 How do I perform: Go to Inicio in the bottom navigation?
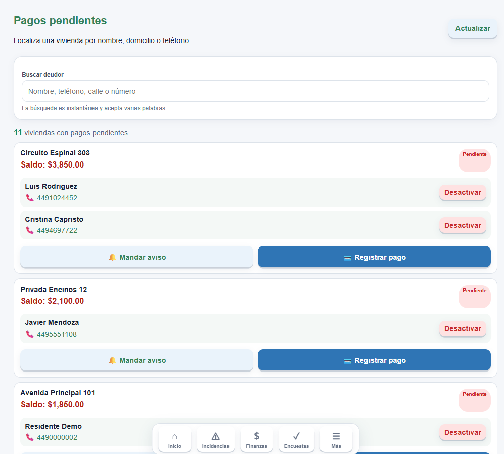tap(175, 440)
